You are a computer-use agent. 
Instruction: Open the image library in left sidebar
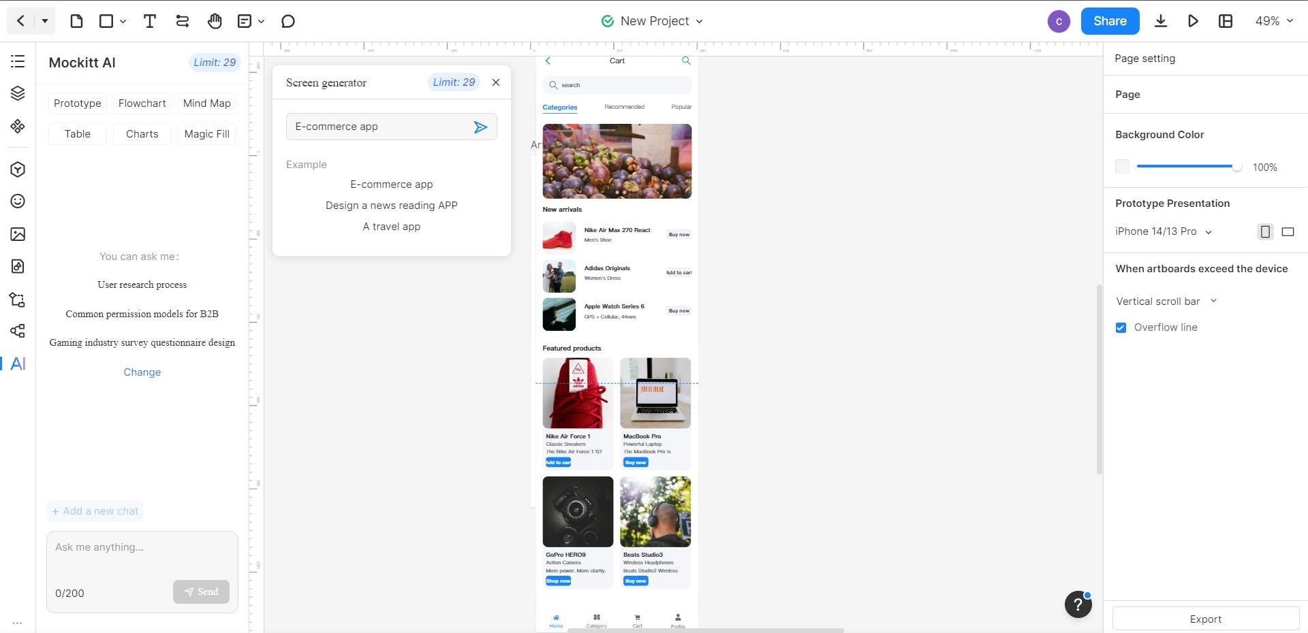[18, 234]
